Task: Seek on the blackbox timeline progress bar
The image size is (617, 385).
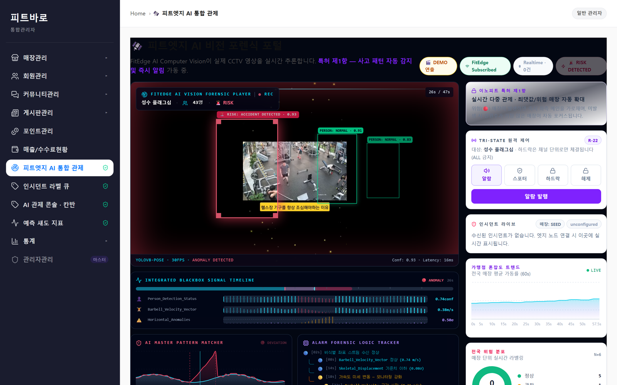Action: 294,289
